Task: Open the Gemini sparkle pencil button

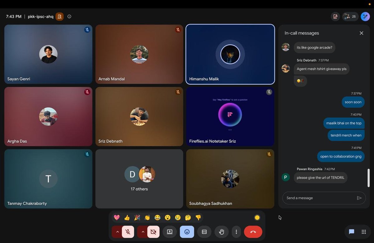Action: [x=365, y=17]
